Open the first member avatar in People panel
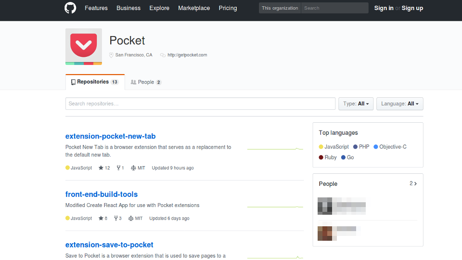The height and width of the screenshot is (260, 462). coord(325,206)
